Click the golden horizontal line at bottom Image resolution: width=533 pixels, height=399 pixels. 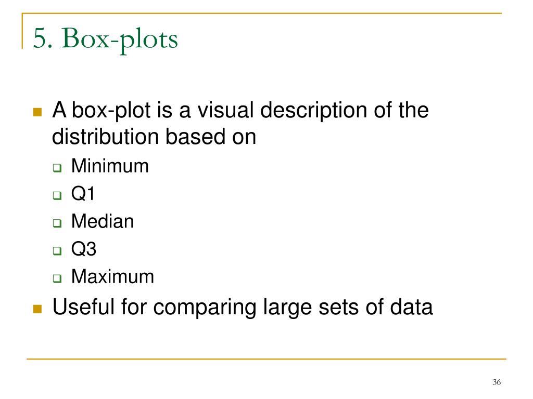tap(266, 358)
